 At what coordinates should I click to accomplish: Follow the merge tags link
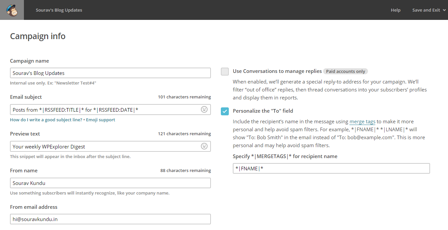tap(362, 122)
